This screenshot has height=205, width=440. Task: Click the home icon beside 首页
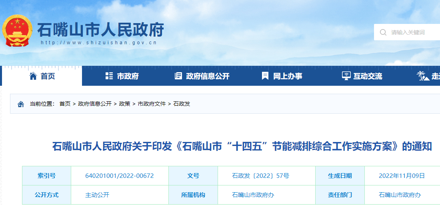click(33, 76)
